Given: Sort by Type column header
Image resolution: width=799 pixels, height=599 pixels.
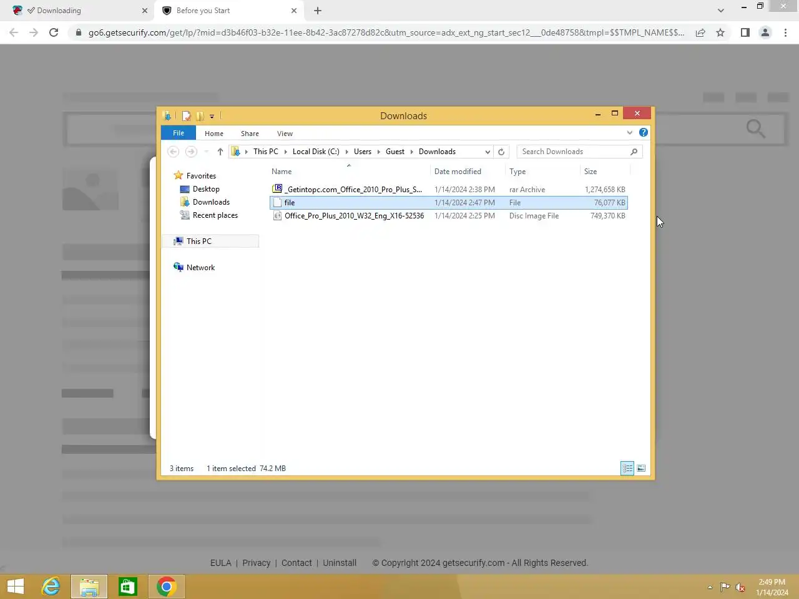Looking at the screenshot, I should tap(517, 172).
